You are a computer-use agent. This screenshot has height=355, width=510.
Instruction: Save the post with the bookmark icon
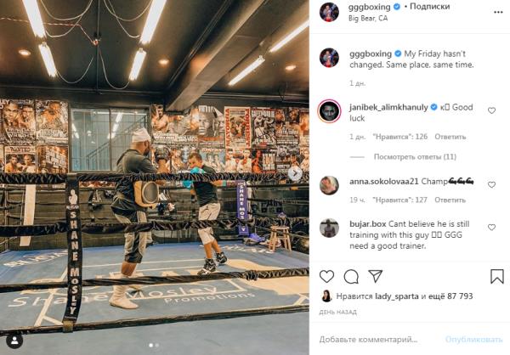[497, 277]
